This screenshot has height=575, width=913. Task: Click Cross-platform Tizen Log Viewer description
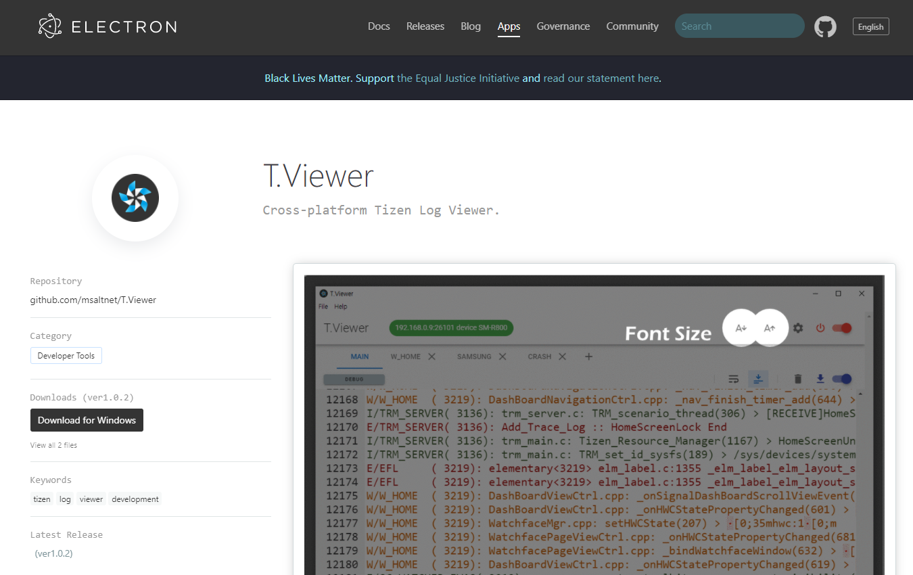pos(381,210)
